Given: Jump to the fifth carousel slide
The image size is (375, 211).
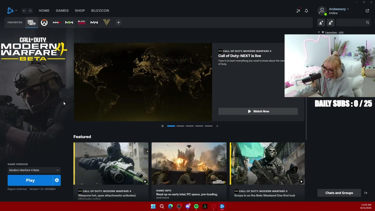Looking at the screenshot, I should click(x=209, y=126).
